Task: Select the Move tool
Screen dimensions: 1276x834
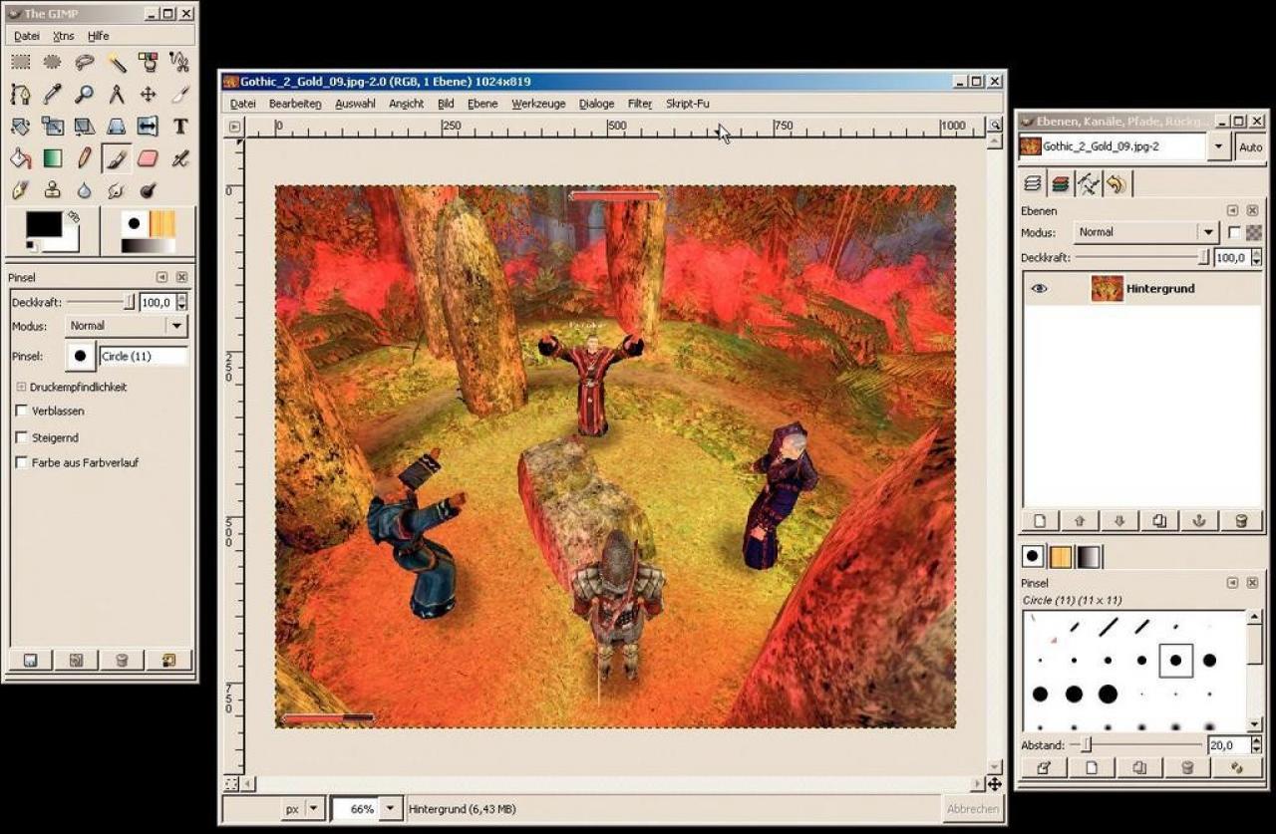Action: coord(148,95)
